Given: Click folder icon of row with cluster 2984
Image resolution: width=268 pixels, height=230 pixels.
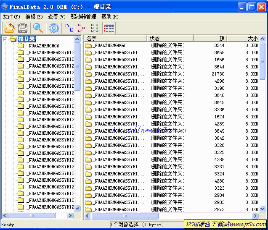Looking at the screenshot, I should click(x=88, y=195).
